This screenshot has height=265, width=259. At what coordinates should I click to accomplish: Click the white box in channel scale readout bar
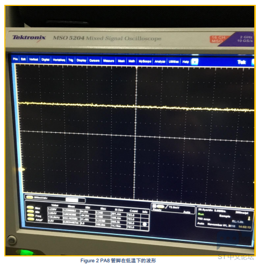[x=71, y=200]
